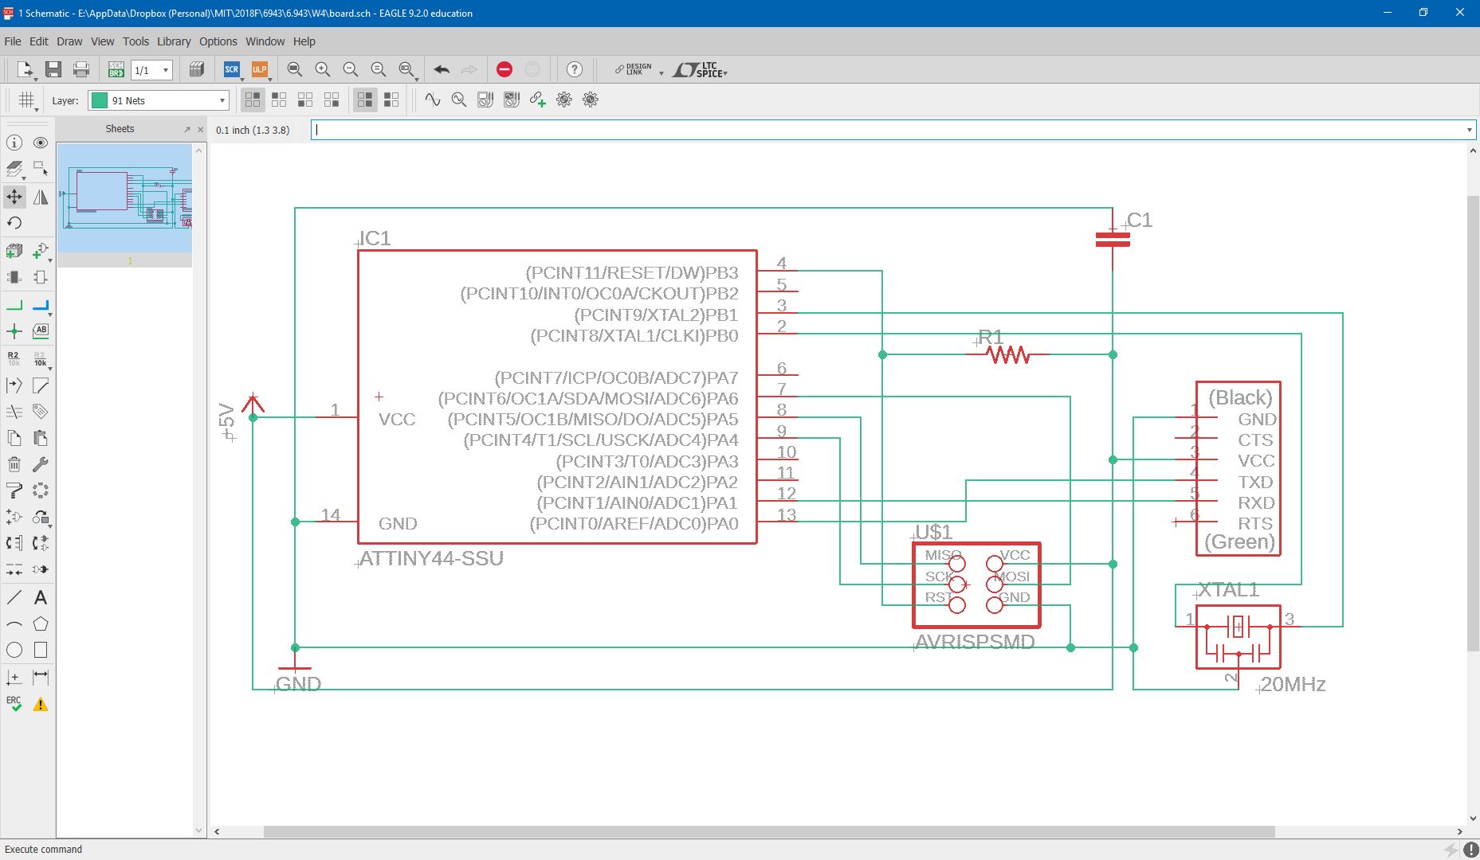Open the Draw menu
This screenshot has height=860, width=1480.
click(69, 41)
